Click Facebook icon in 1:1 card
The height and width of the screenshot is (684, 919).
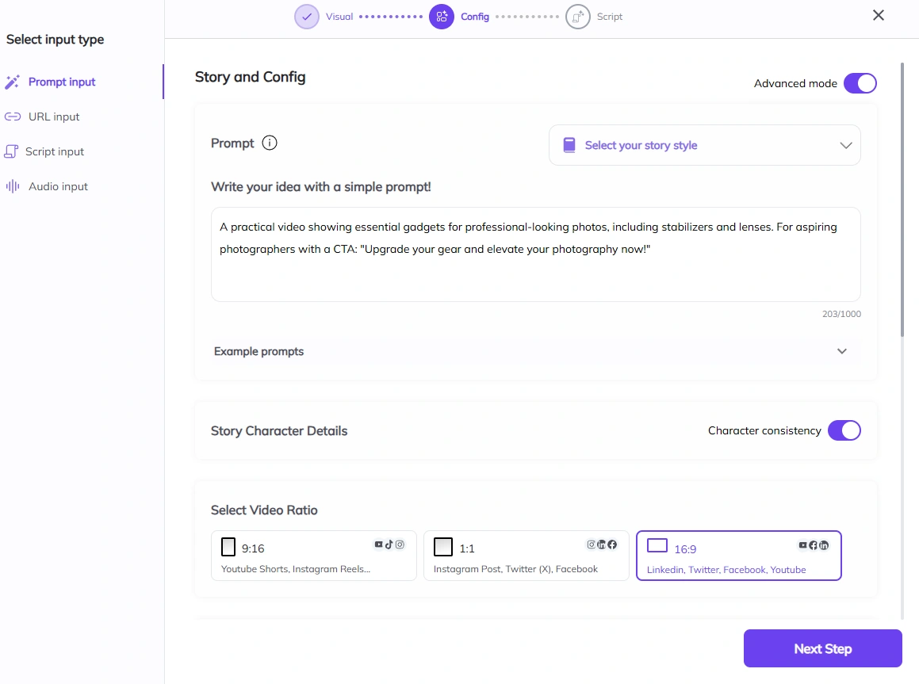pyautogui.click(x=612, y=545)
